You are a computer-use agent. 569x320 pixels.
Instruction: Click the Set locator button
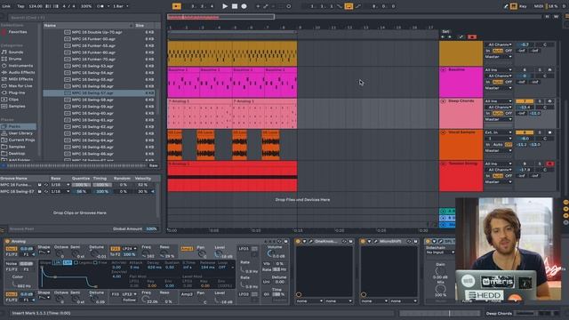(x=445, y=32)
